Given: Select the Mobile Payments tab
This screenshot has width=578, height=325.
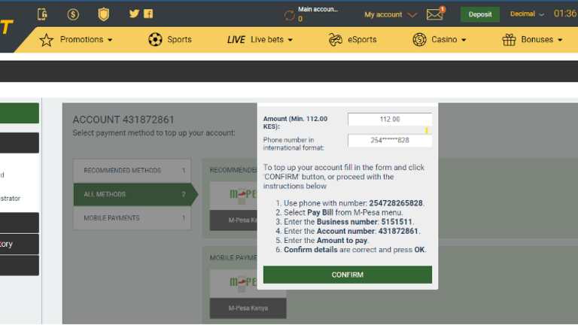Looking at the screenshot, I should click(x=132, y=218).
